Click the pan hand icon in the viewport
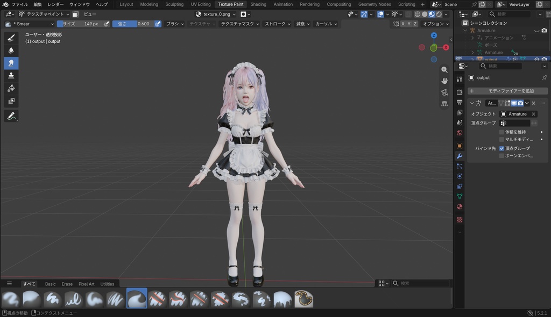 [444, 81]
